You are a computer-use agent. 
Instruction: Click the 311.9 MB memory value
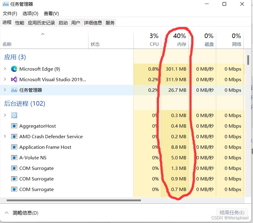(x=176, y=79)
